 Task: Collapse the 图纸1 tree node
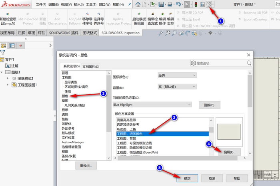pos(2,72)
